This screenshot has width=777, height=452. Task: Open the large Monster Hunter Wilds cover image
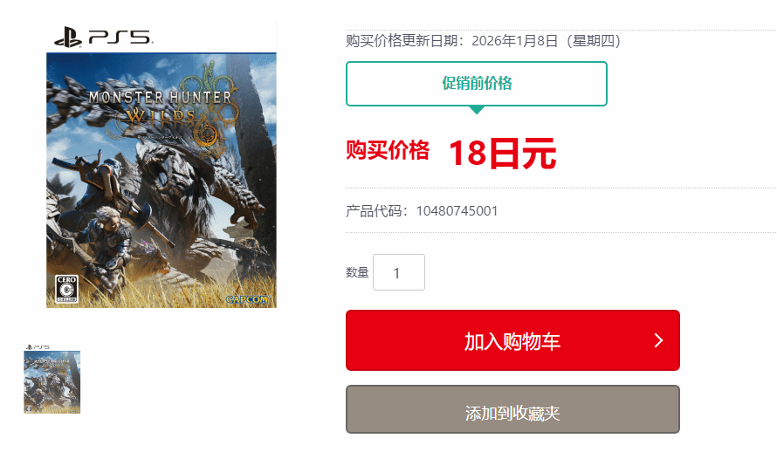tap(162, 181)
